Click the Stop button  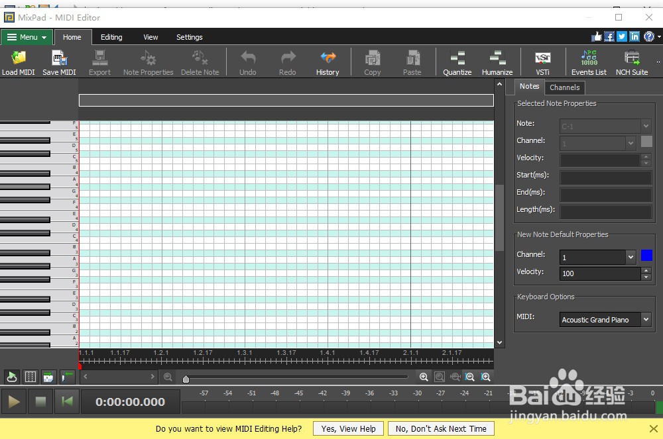(40, 401)
